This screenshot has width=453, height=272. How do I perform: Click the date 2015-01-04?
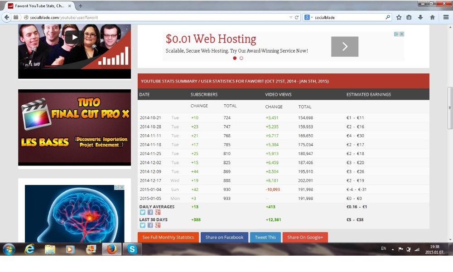pos(150,189)
